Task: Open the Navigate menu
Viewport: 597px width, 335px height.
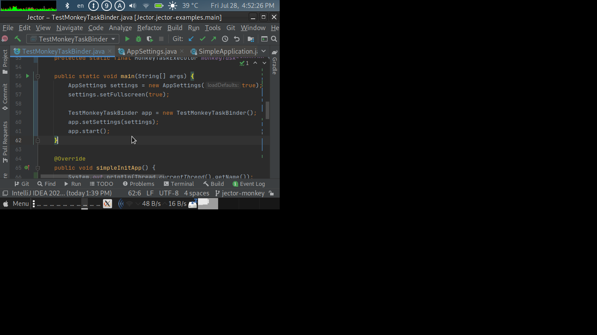Action: [69, 27]
